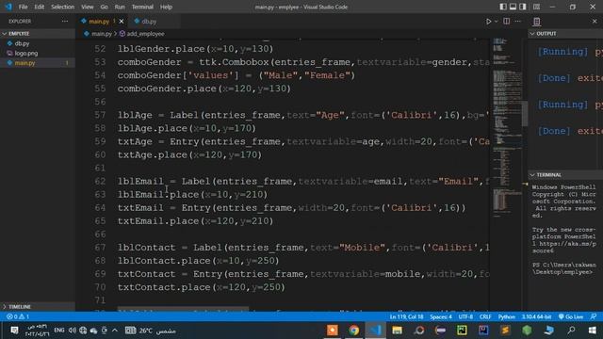
Task: Toggle Primary Side Bar visibility
Action: point(503,7)
